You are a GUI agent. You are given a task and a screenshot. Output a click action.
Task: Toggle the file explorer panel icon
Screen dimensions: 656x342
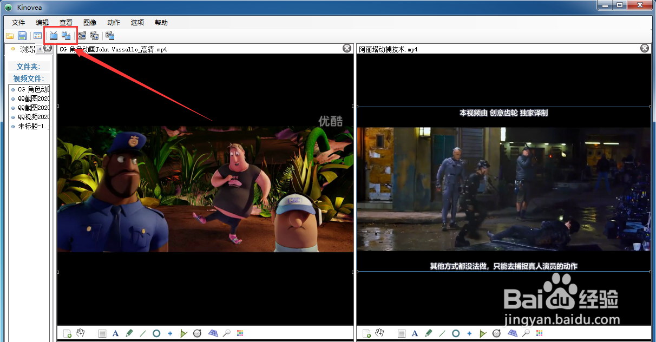pyautogui.click(x=37, y=36)
